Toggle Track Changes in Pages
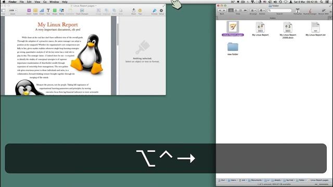Image resolution: width=333 pixels, height=187 pixels. pos(82,11)
